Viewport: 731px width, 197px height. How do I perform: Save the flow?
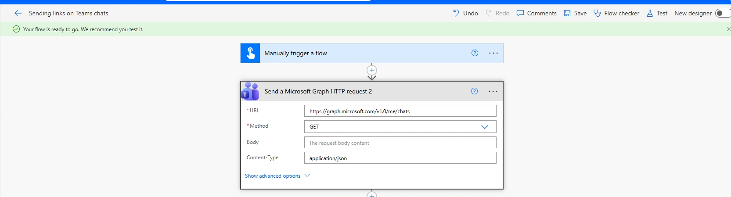coord(575,13)
